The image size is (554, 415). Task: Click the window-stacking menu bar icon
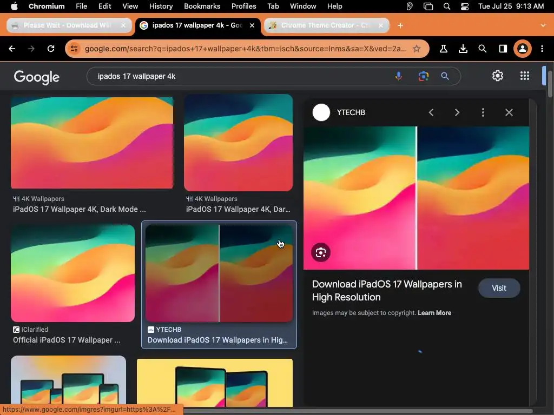point(428,6)
